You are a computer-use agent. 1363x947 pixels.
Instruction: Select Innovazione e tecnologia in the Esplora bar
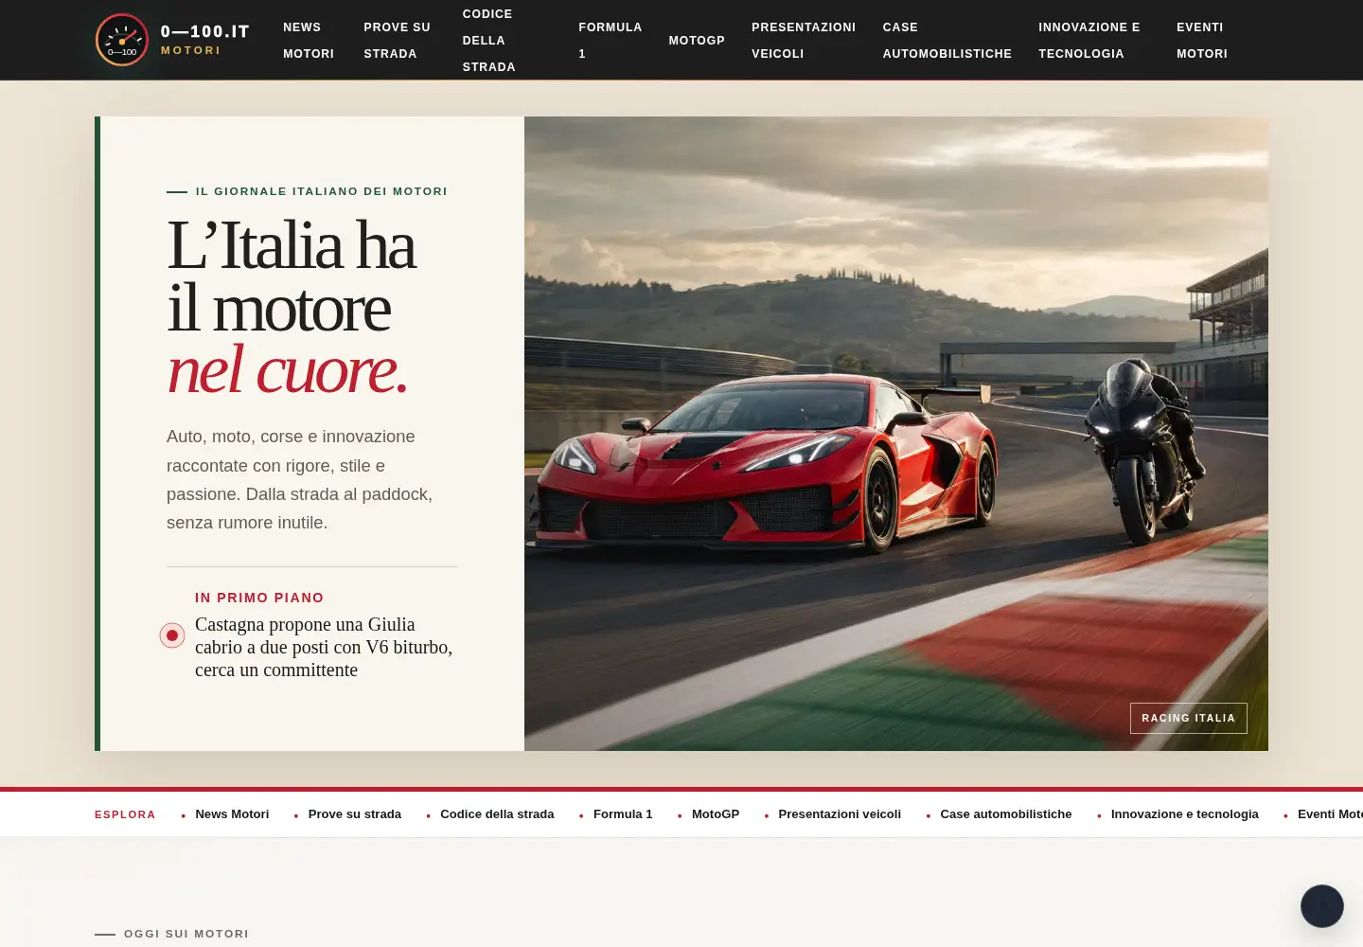(x=1185, y=814)
